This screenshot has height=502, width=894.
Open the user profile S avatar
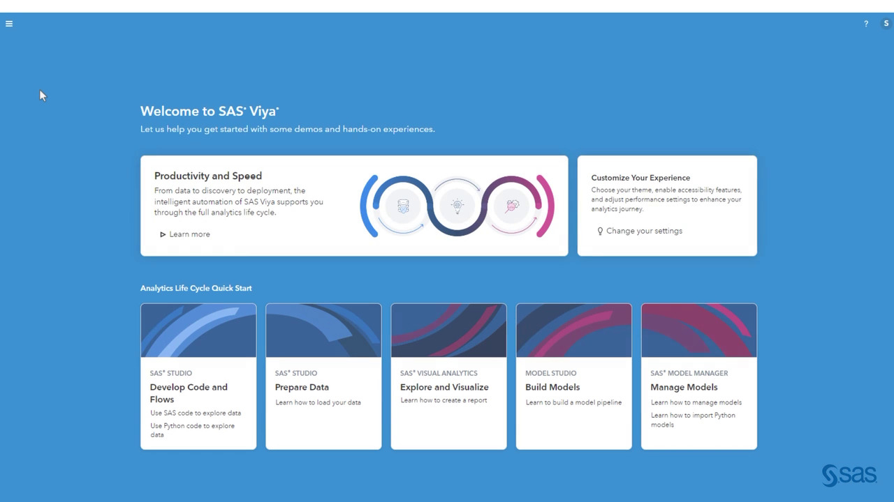886,24
